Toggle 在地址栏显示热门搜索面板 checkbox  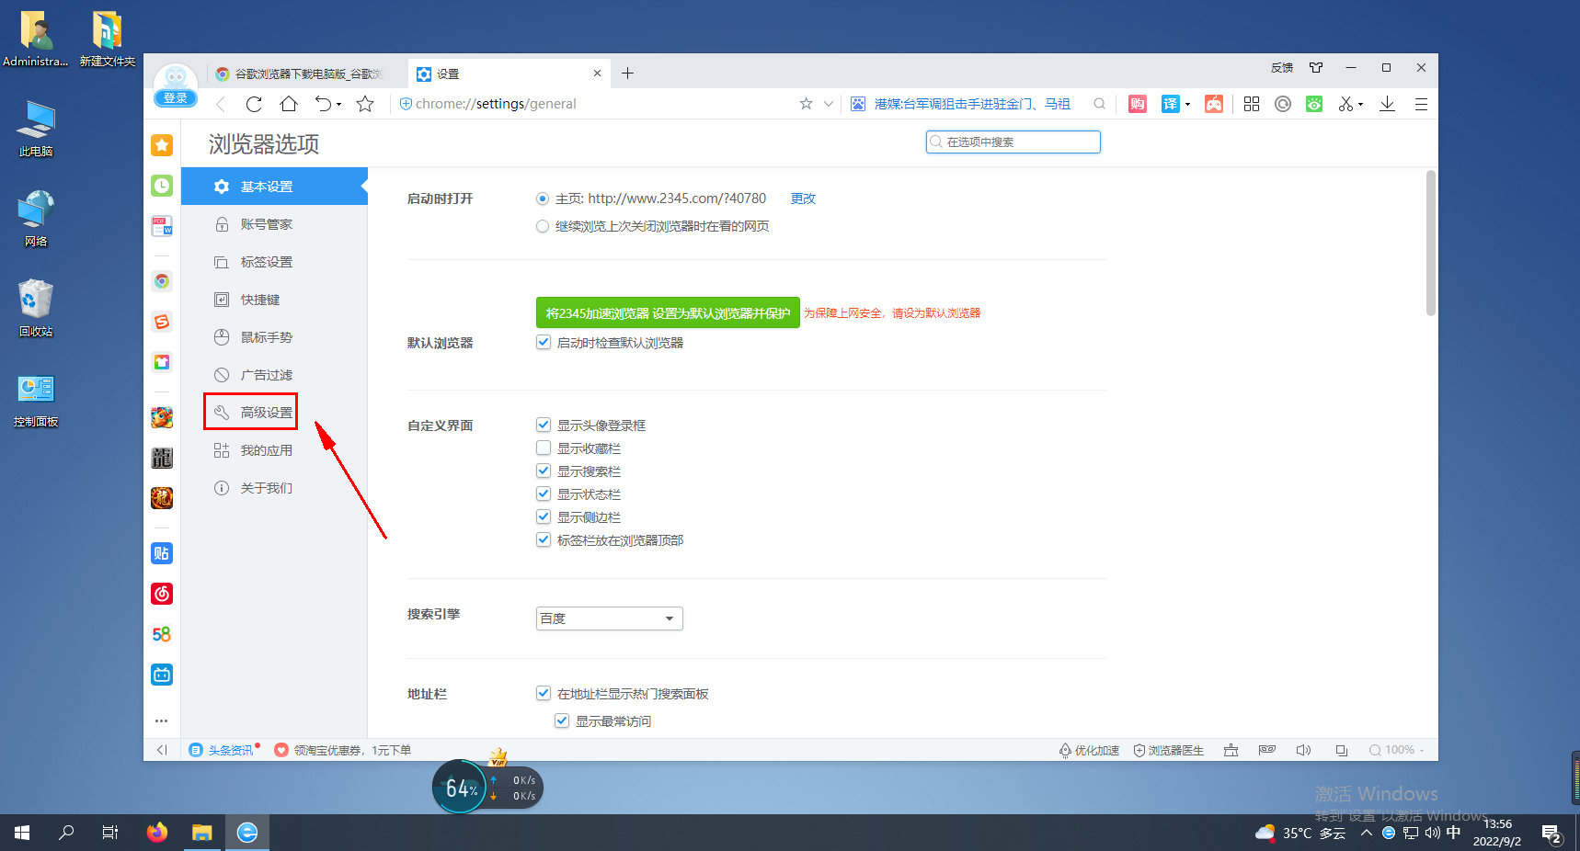(x=544, y=693)
